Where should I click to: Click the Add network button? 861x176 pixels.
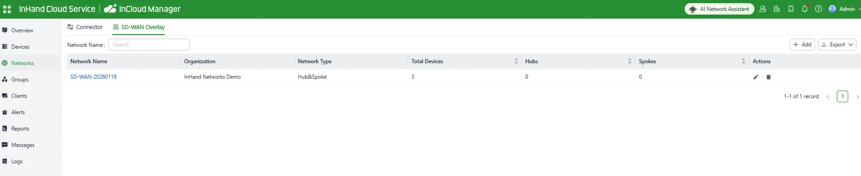point(802,45)
